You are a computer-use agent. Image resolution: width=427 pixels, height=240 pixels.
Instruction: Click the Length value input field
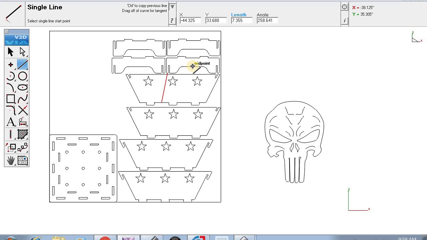[x=242, y=21]
